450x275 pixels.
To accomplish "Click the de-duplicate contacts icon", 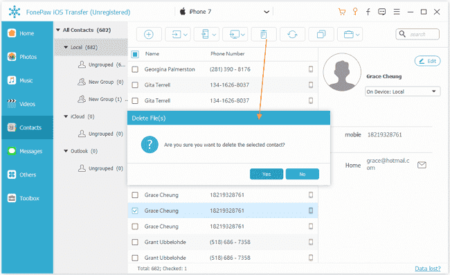I will click(x=321, y=35).
